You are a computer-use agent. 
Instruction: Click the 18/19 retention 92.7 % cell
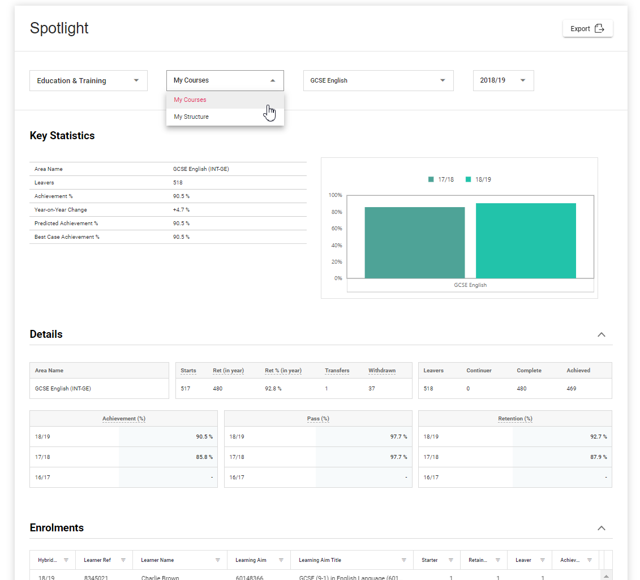(562, 437)
